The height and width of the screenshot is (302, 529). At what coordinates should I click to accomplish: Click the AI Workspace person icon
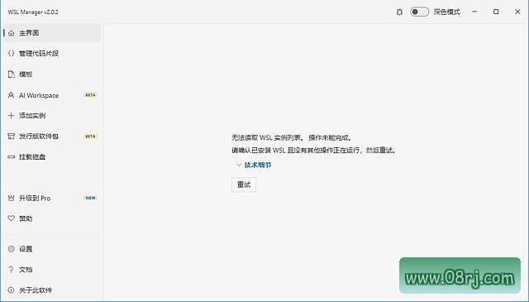[11, 95]
